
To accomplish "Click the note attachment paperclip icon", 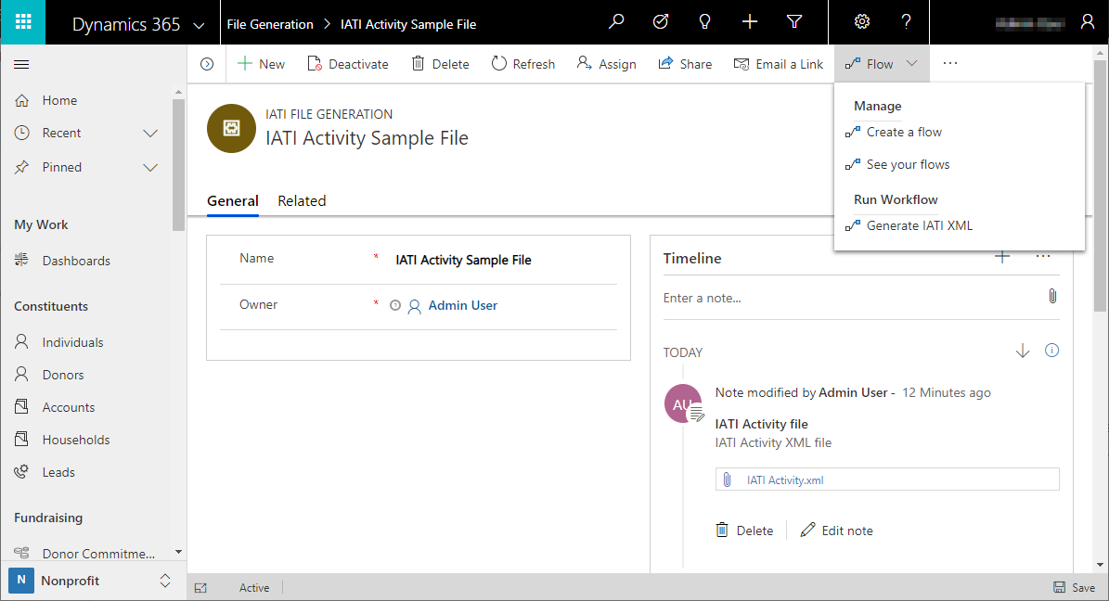I will 1052,296.
